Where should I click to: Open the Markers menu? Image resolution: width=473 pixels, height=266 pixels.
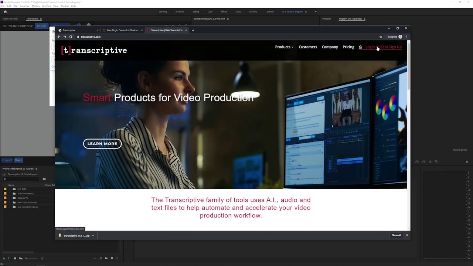[x=36, y=6]
